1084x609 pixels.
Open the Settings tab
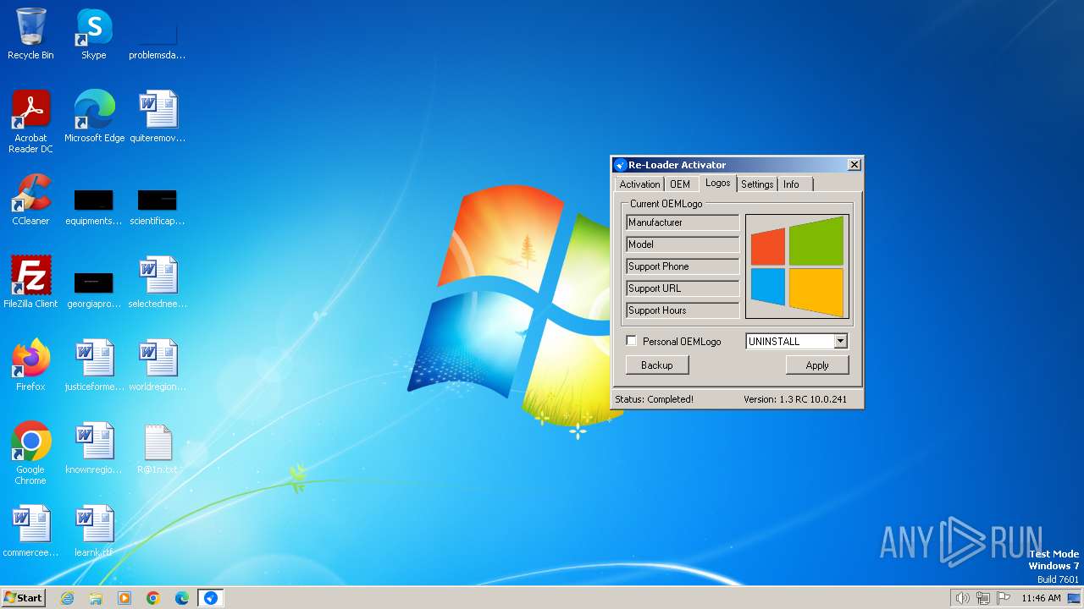pos(757,184)
